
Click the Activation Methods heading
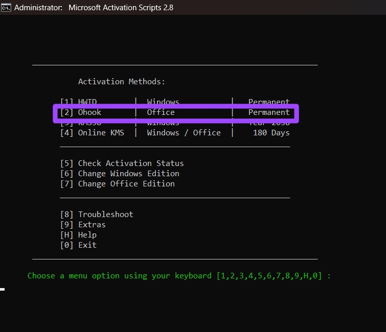pos(121,82)
